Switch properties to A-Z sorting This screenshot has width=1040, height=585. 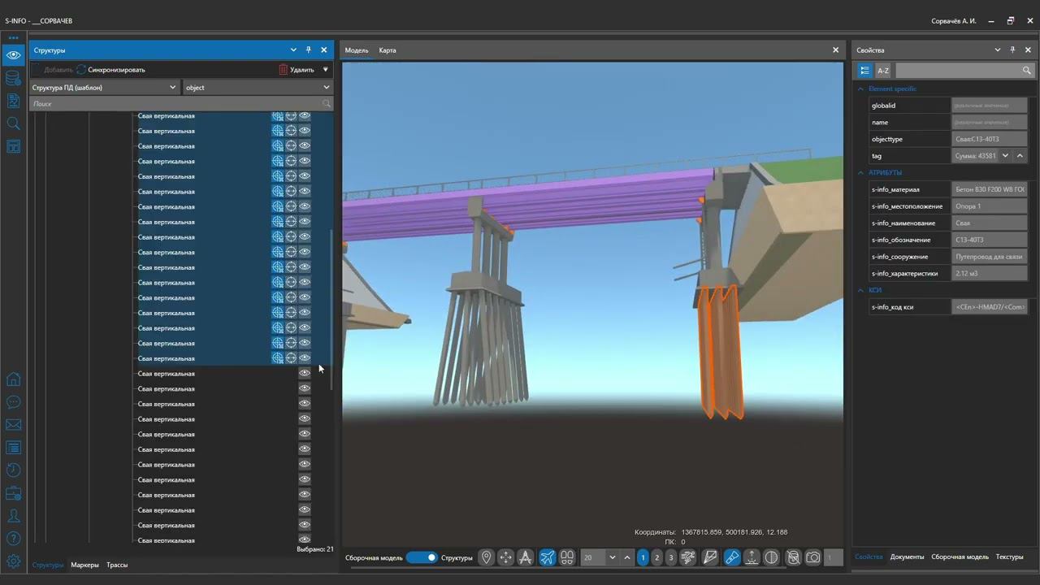click(x=883, y=71)
